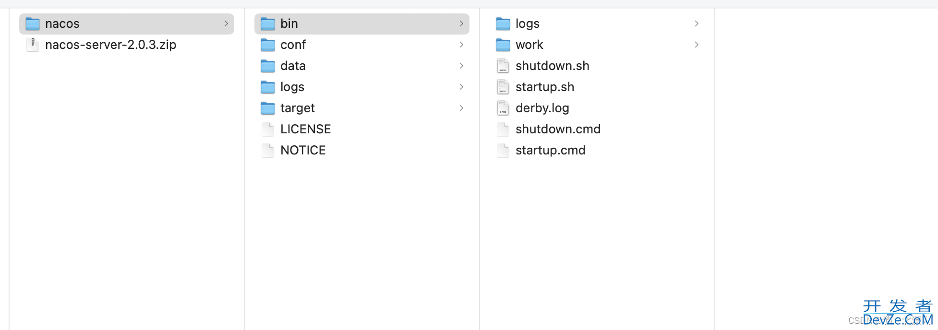This screenshot has height=330, width=938.
Task: Expand the target folder chevron
Action: 461,108
